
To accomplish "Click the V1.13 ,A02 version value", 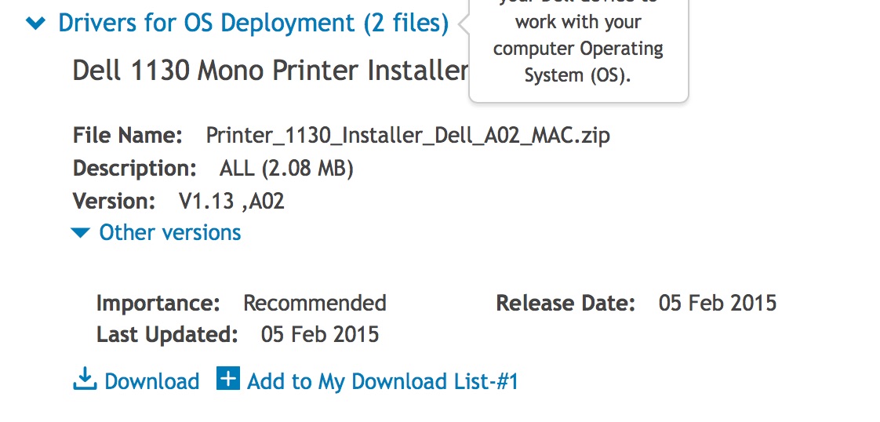I will click(x=231, y=202).
